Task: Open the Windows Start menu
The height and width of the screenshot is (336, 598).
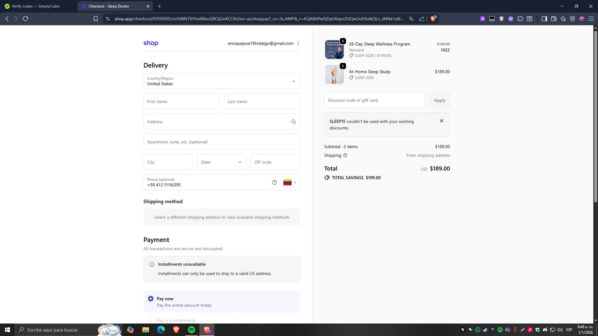Action: tap(7, 330)
